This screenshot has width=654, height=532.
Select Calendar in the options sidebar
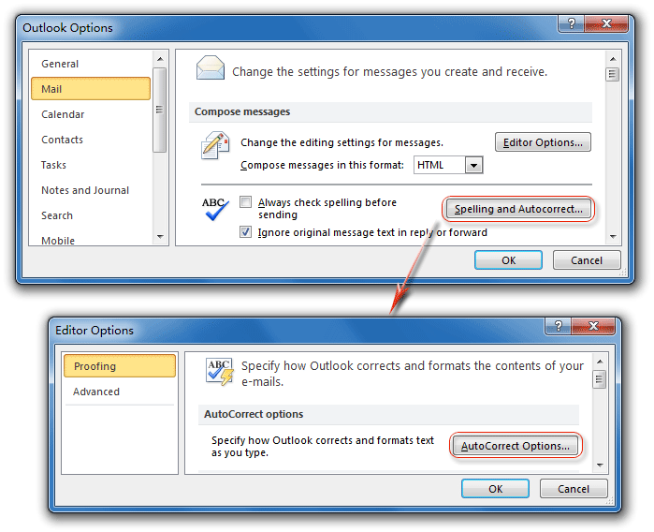[x=63, y=114]
